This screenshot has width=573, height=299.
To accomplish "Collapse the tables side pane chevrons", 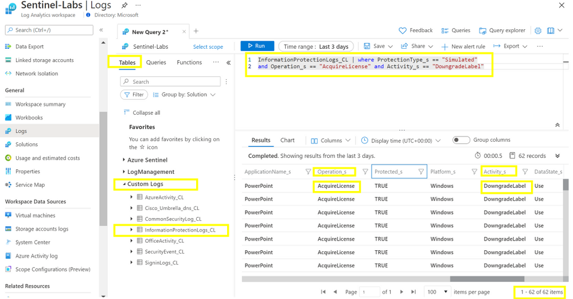I will point(228,63).
